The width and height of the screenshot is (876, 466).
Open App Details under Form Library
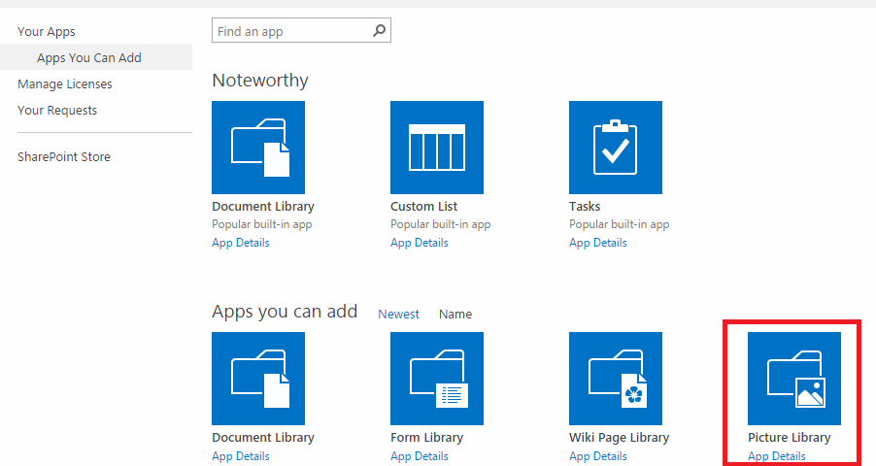pyautogui.click(x=420, y=456)
